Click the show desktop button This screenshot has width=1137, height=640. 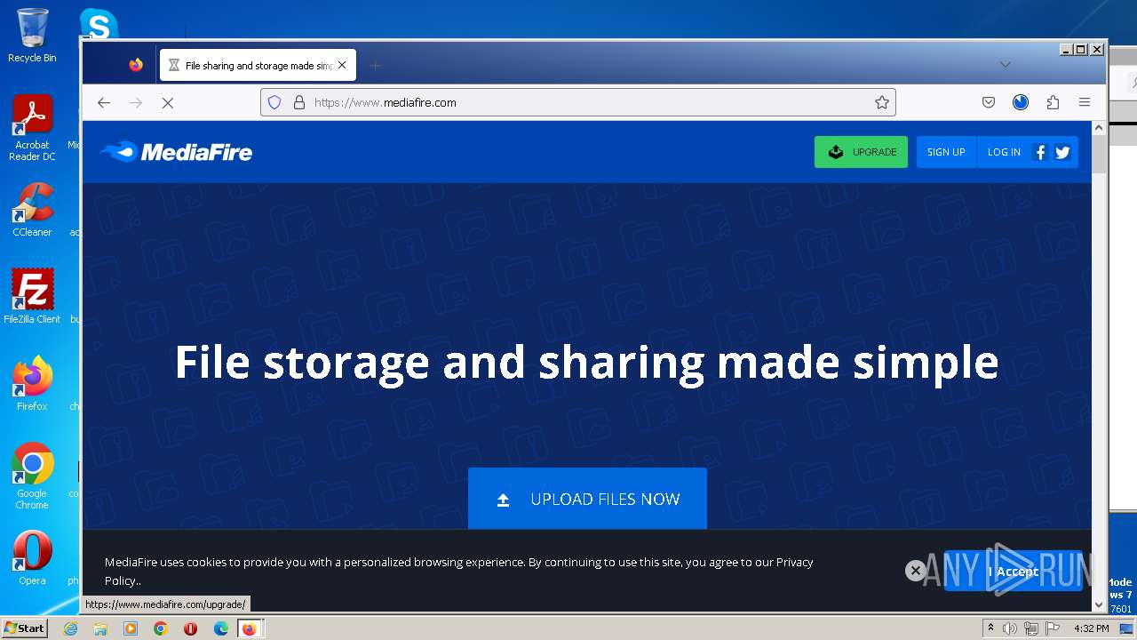1128,628
